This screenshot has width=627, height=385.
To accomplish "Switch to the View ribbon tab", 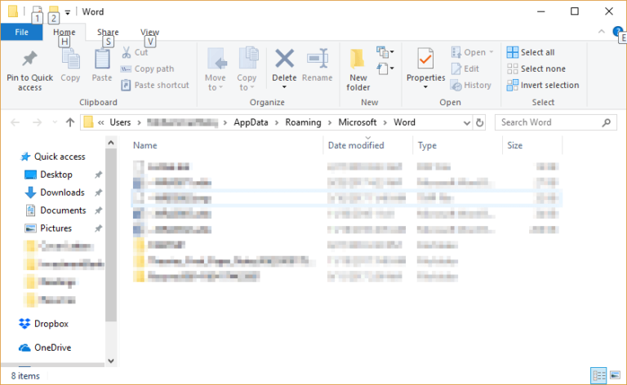I will (150, 32).
